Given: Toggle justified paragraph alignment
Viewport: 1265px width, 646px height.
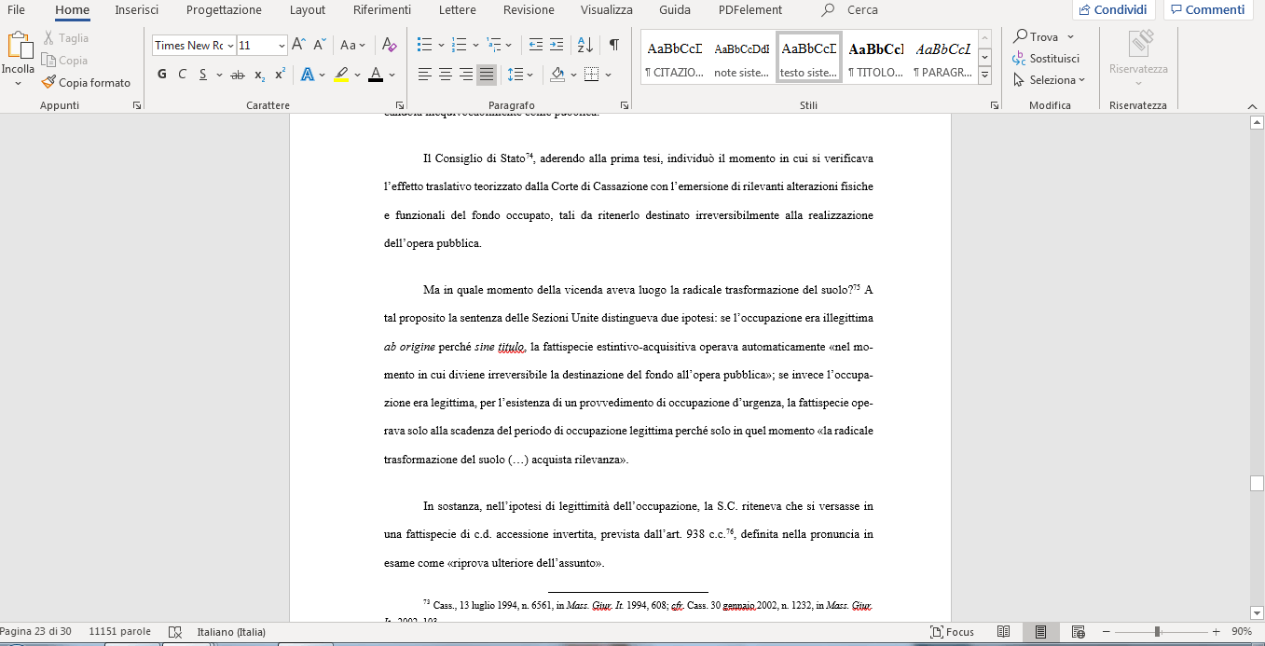Looking at the screenshot, I should tap(486, 75).
